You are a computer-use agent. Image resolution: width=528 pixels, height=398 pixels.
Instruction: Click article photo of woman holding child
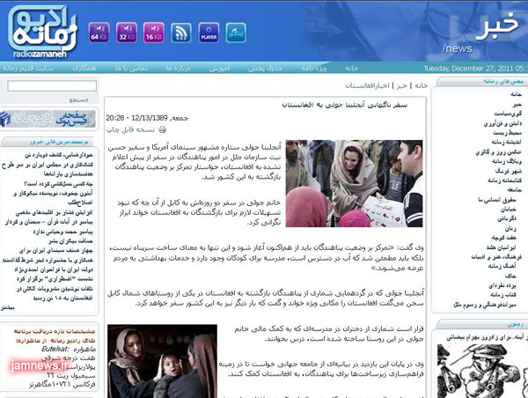click(162, 361)
